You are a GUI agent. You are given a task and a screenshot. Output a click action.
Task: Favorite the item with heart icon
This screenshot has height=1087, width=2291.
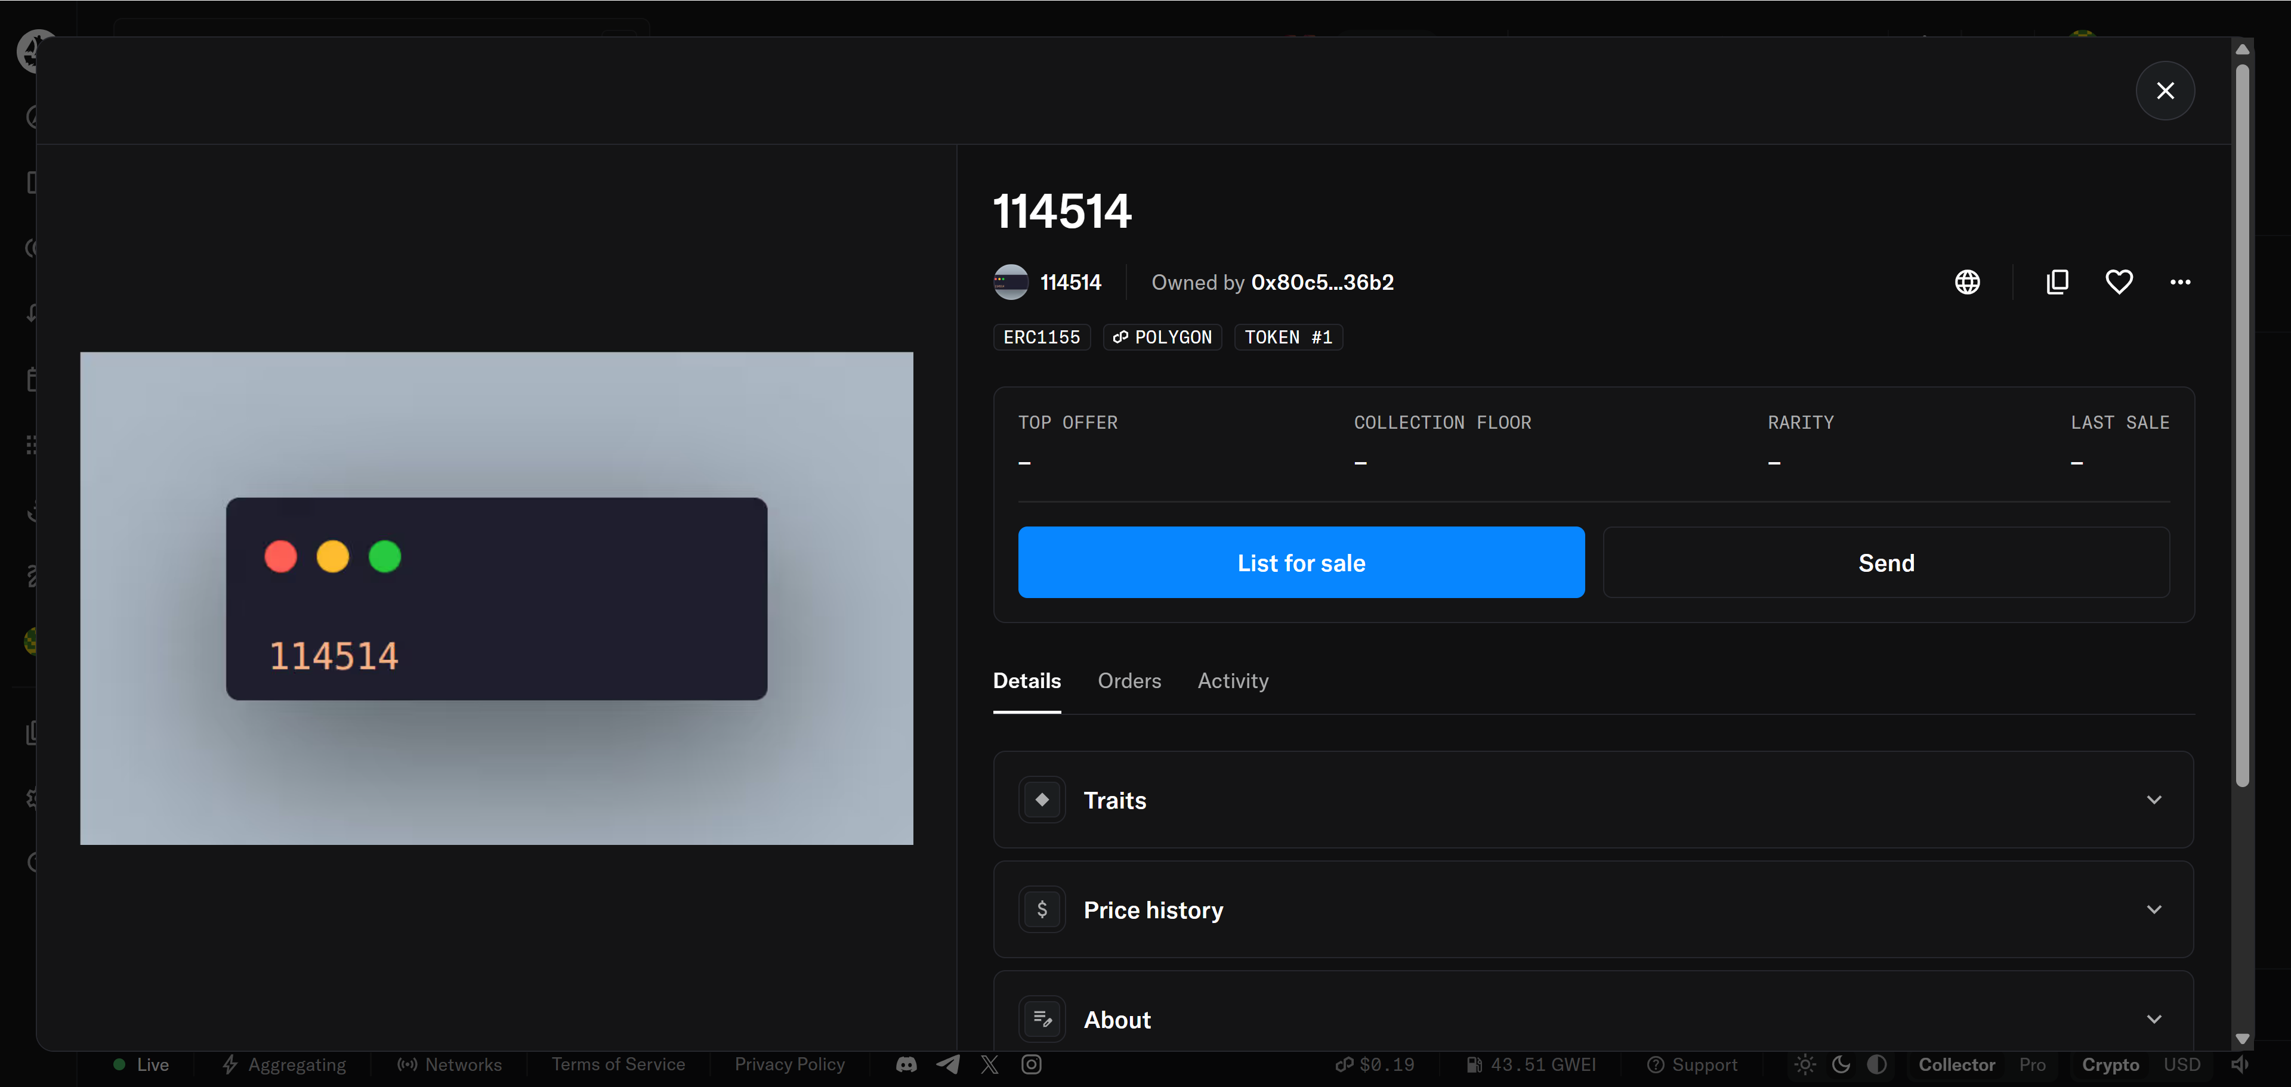click(2119, 283)
